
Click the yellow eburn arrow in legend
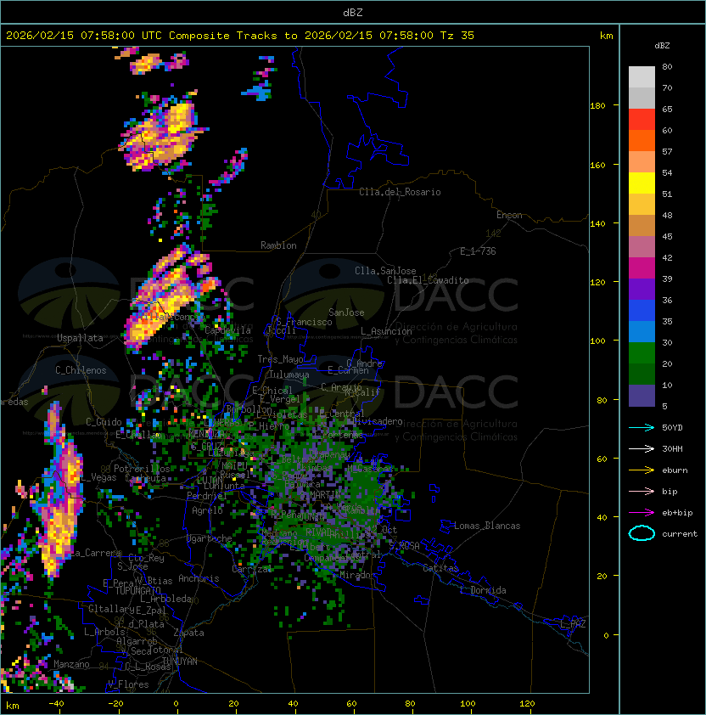[x=642, y=470]
